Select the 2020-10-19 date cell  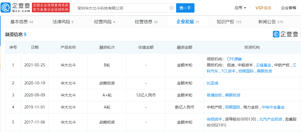(x=35, y=83)
